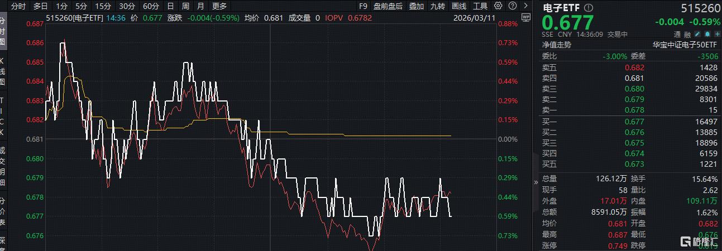The width and height of the screenshot is (722, 251).
Task: Click the 买二 price 0.676
Action: pos(634,132)
